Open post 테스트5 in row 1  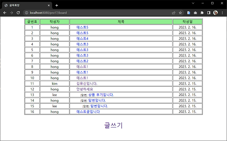point(82,27)
